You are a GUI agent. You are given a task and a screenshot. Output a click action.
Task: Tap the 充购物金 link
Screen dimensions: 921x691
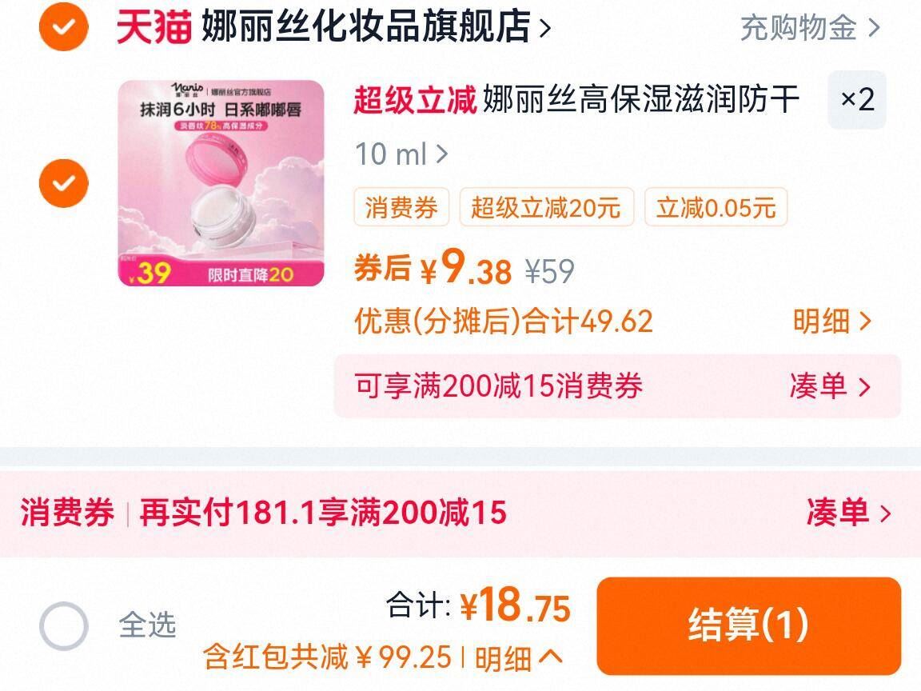[810, 28]
